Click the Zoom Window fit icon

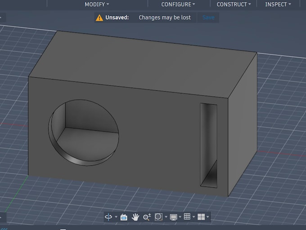pos(158,217)
